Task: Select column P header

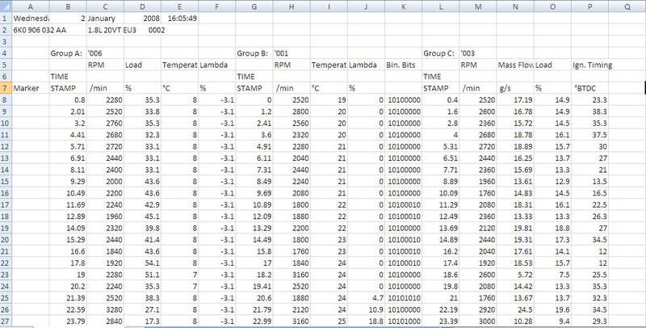Action: 590,7
